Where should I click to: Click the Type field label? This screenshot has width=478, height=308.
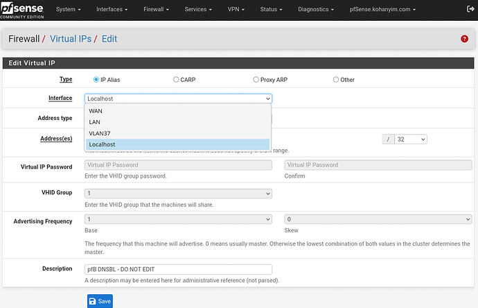tap(66, 79)
